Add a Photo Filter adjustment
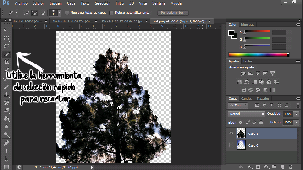This screenshot has width=303, height=170. coord(262,82)
